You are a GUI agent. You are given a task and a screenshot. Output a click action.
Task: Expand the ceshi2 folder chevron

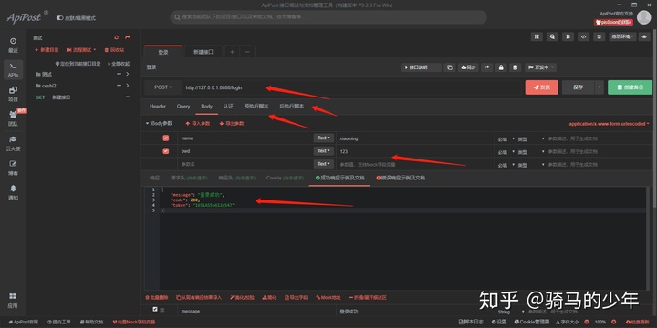(128, 86)
